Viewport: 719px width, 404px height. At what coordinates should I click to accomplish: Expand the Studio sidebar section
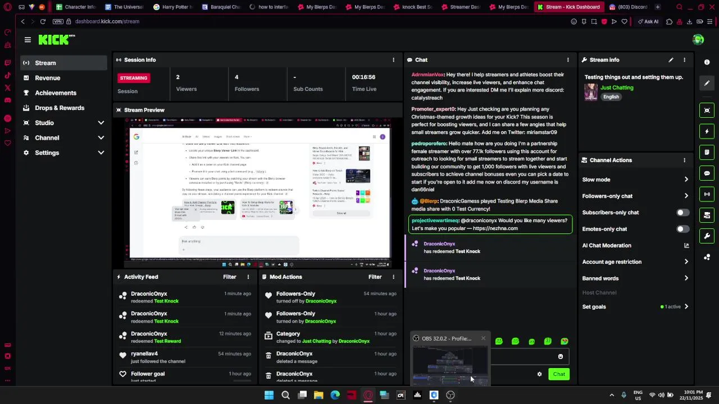point(101,123)
